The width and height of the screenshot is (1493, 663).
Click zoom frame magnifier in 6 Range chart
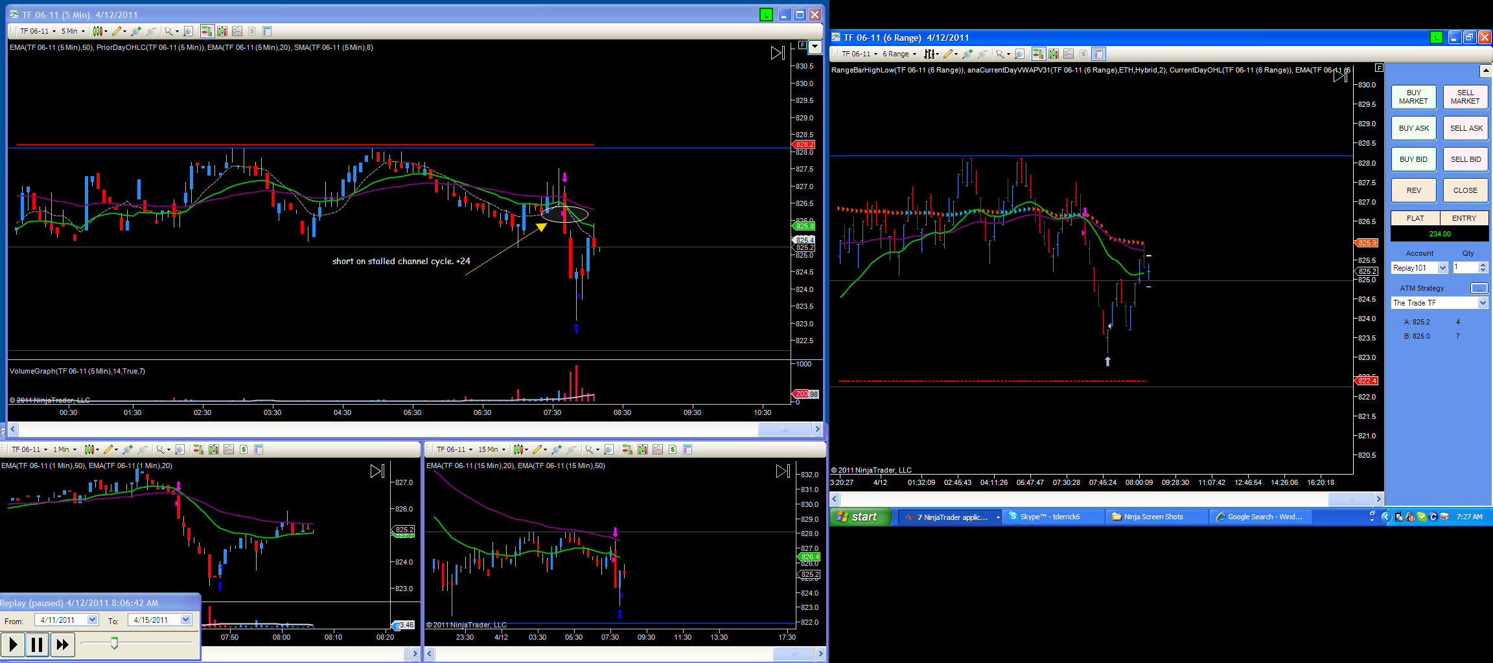click(x=1019, y=54)
